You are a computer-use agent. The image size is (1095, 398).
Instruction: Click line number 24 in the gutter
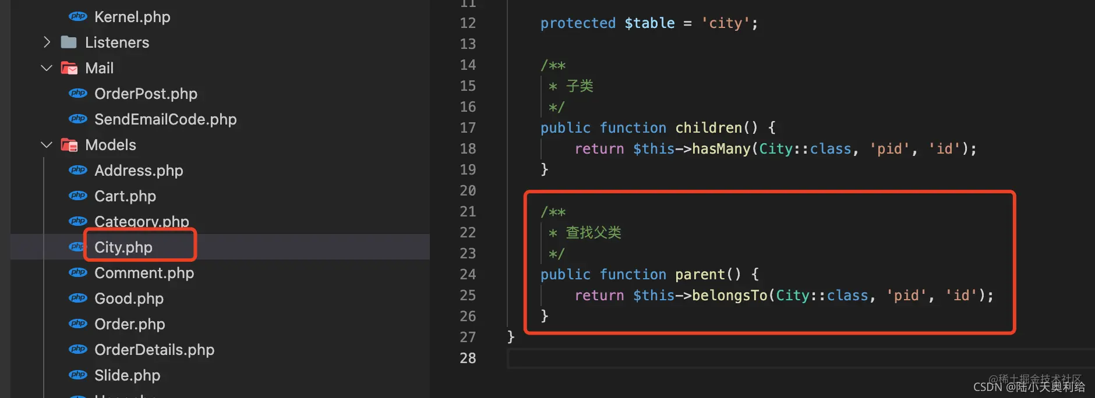click(468, 274)
